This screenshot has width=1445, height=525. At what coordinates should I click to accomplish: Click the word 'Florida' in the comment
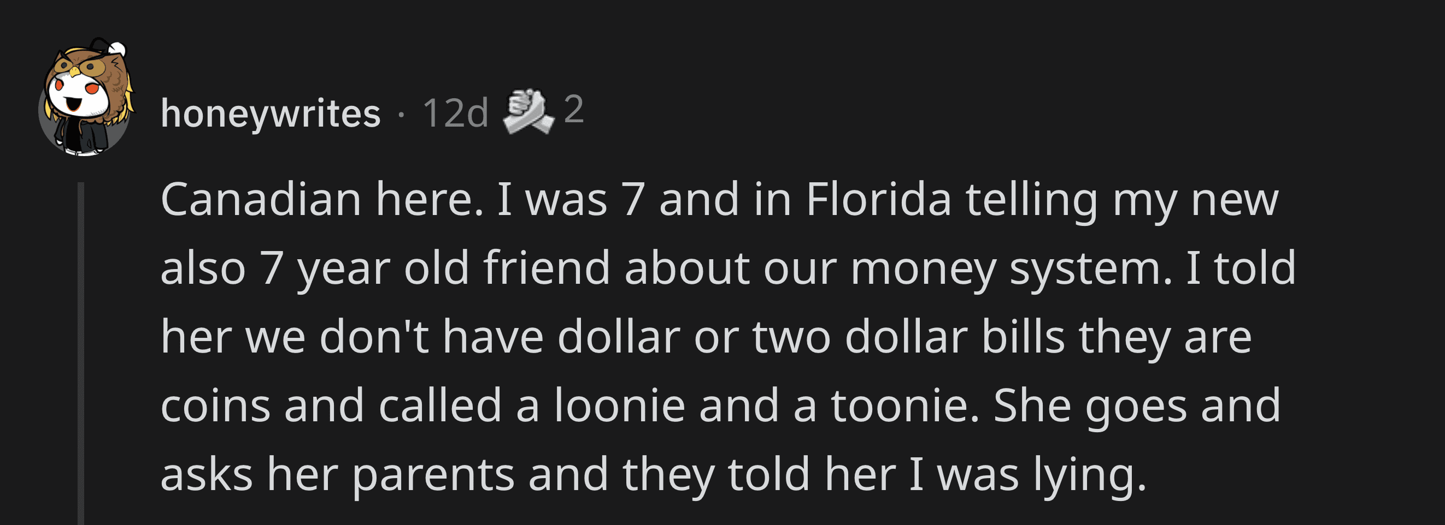click(878, 200)
